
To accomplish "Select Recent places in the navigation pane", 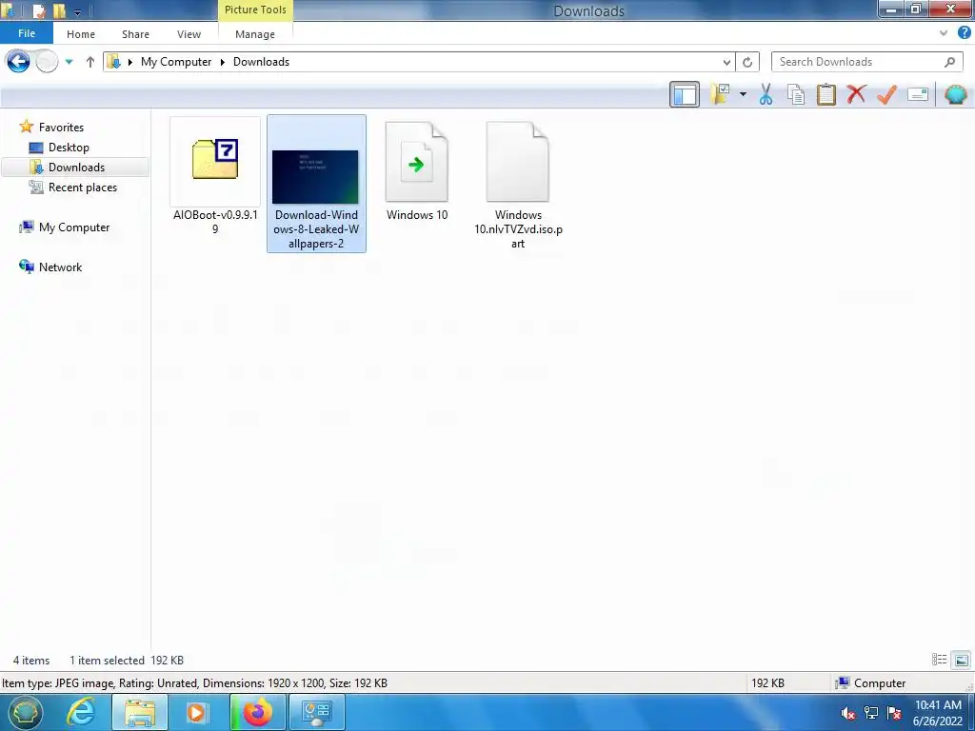I will click(x=82, y=188).
